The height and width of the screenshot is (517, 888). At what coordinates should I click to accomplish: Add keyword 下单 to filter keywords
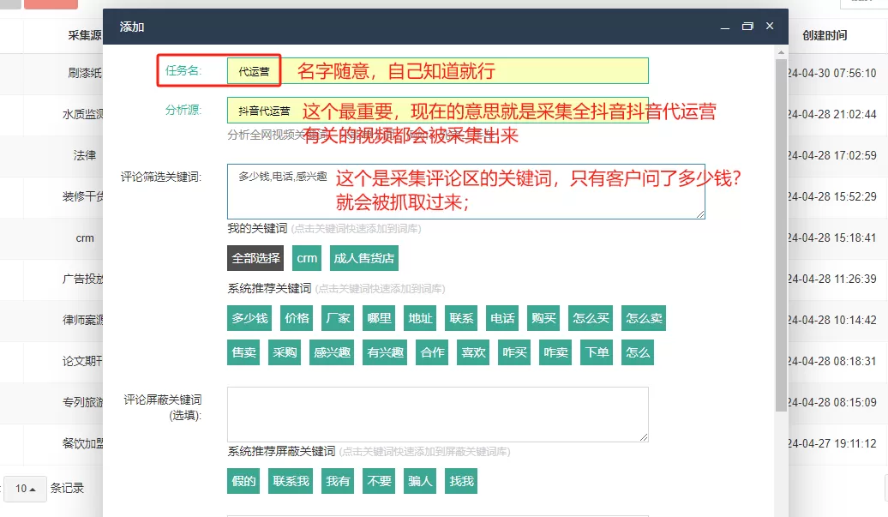[x=596, y=352]
